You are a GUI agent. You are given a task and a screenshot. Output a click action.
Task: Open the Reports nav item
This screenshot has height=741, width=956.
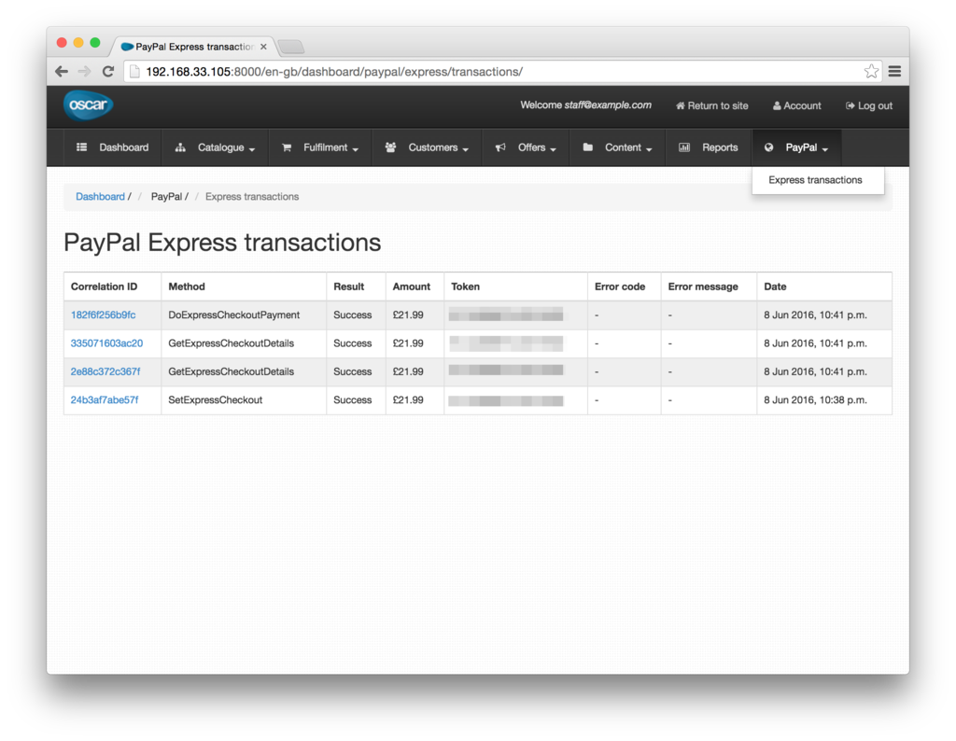click(x=709, y=147)
